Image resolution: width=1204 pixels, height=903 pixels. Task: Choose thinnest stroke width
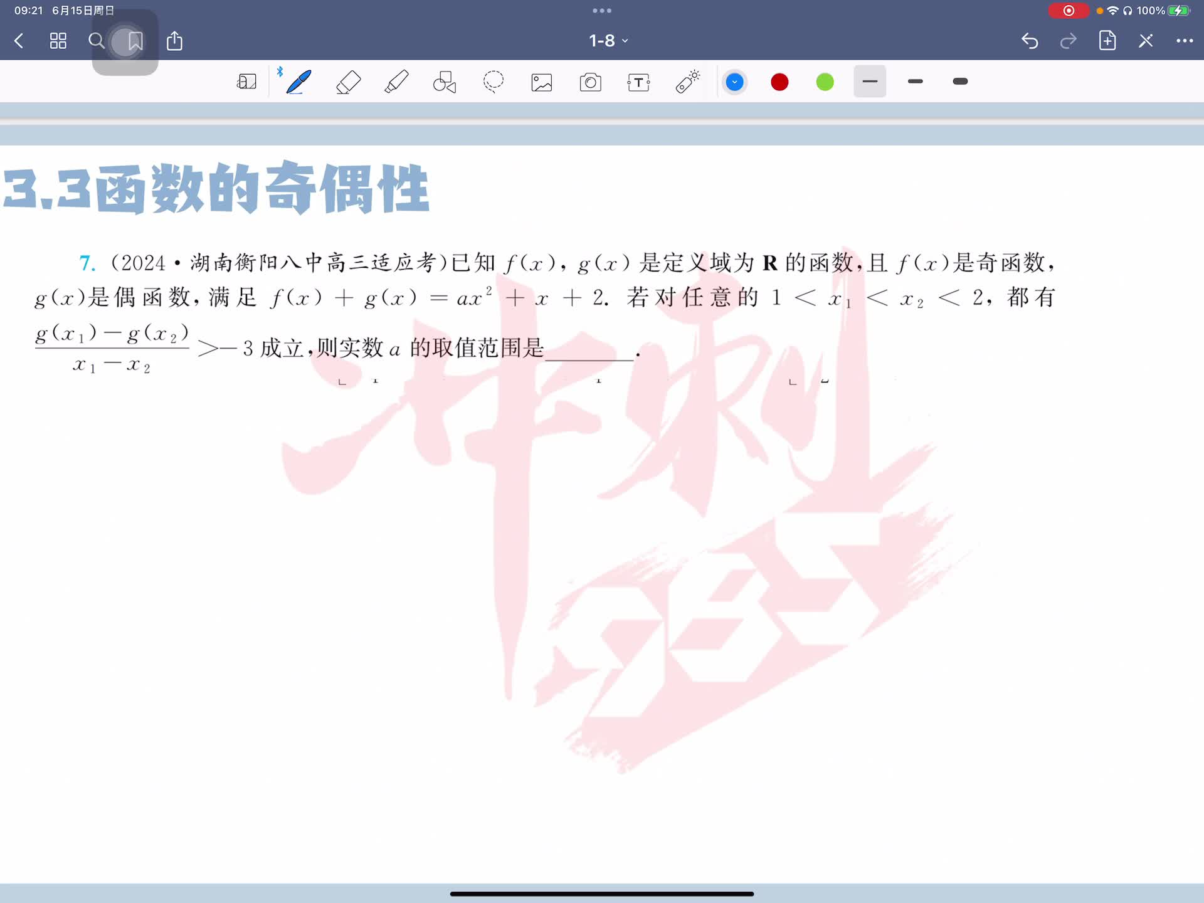(870, 82)
